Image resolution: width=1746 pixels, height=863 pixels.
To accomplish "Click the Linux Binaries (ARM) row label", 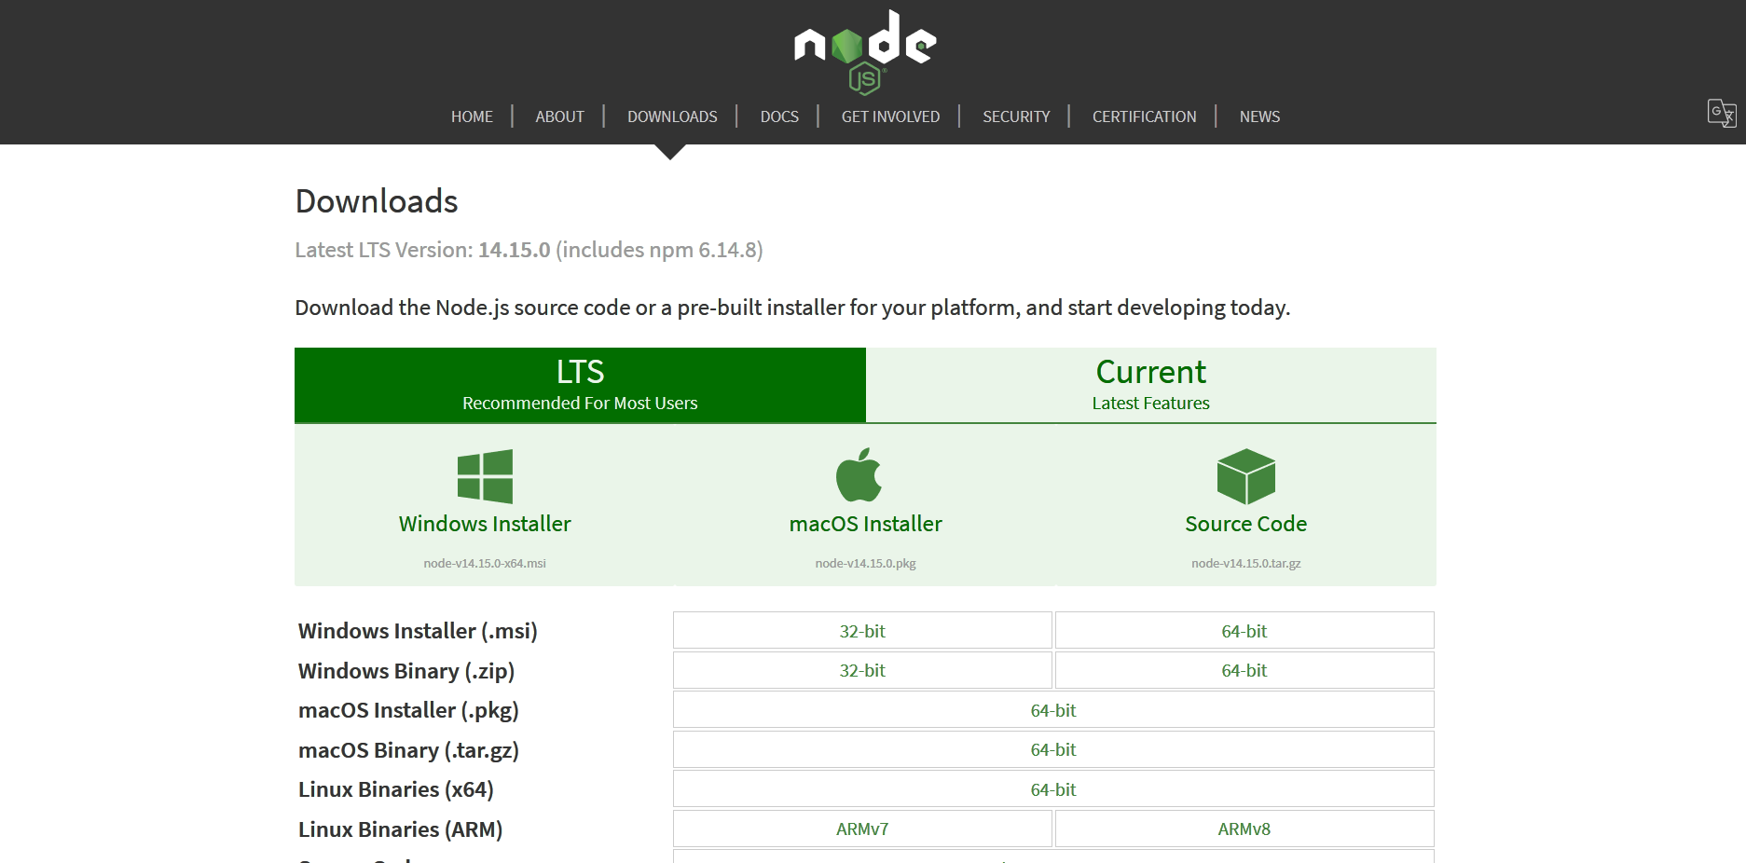I will point(400,829).
